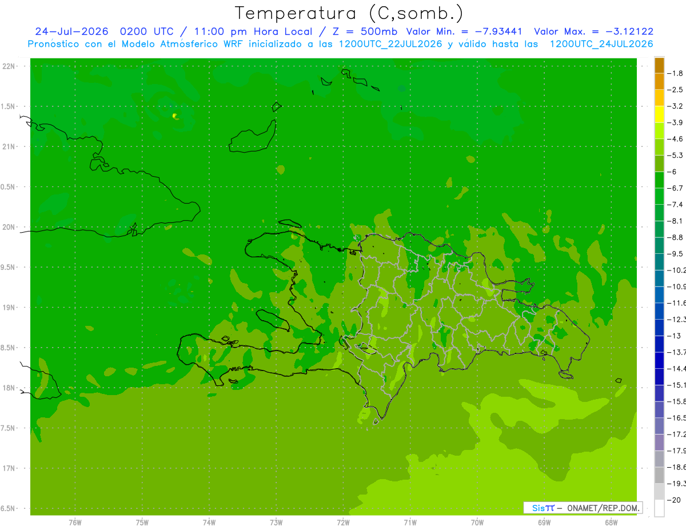Click the "SisTT – ONAMET/REP.DOM." source label
686x530 pixels.
point(584,508)
